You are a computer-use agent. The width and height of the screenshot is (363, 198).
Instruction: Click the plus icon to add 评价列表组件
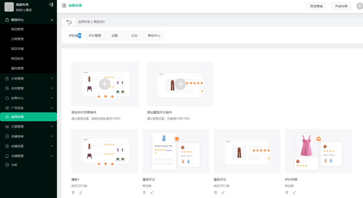click(x=105, y=84)
